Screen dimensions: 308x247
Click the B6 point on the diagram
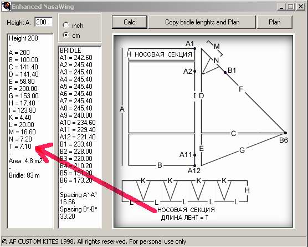[x=285, y=133]
